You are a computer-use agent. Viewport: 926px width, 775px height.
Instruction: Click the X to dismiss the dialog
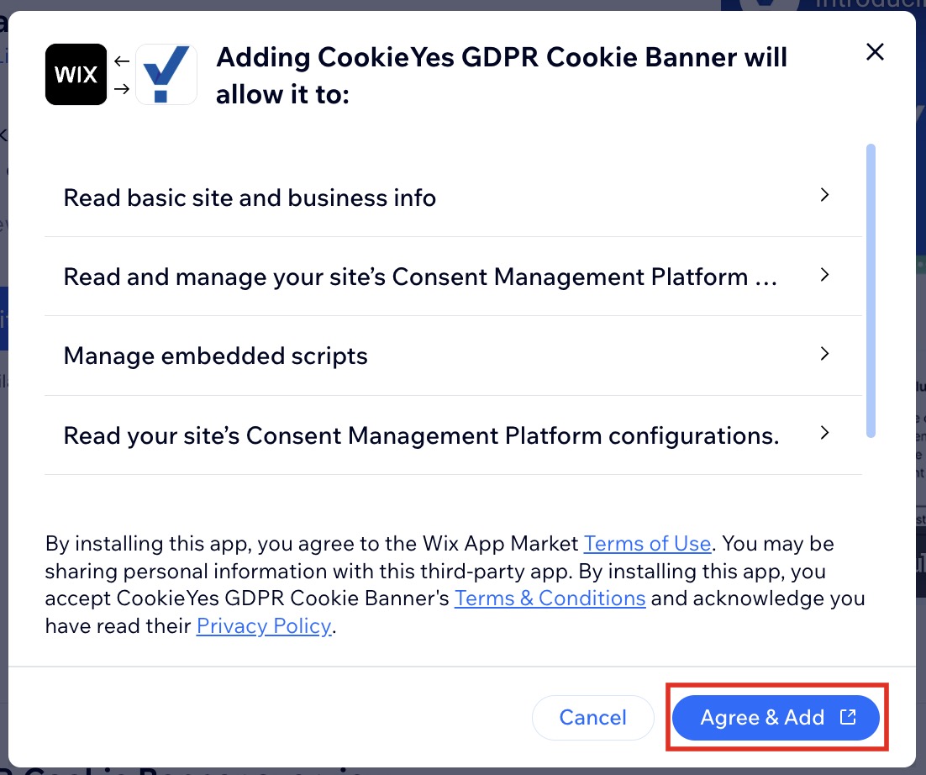875,51
